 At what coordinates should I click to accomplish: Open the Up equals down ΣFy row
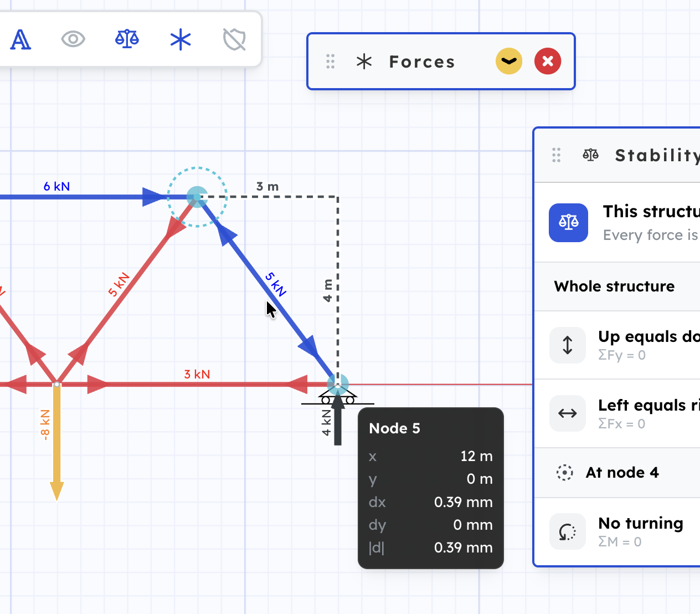[x=617, y=345]
